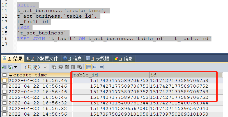Screen dimensions: 228x117
Task: Check the row with id 1517427115396567040
Action: click(4, 109)
